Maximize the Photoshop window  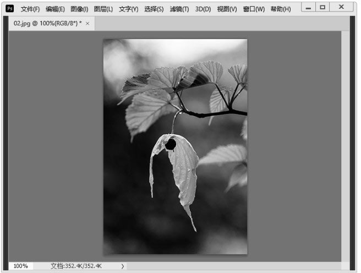(x=322, y=7)
